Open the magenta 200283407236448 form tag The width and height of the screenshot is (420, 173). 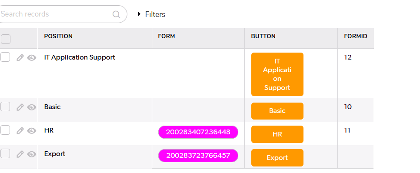coord(198,132)
